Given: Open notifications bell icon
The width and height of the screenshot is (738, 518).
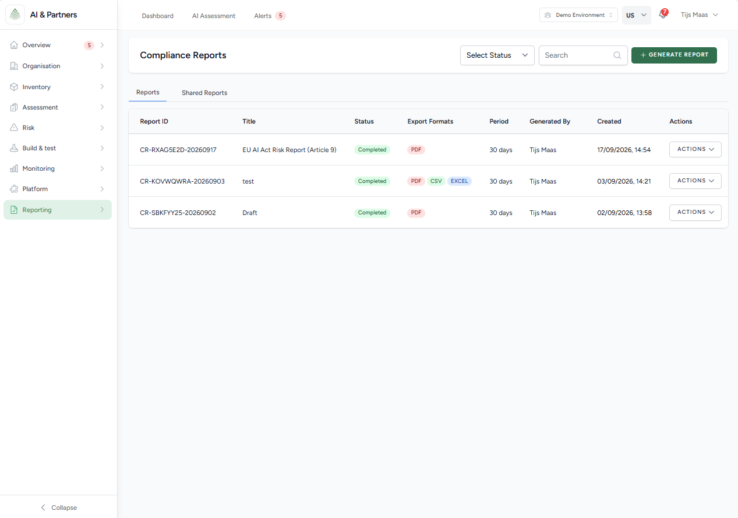Looking at the screenshot, I should [x=663, y=15].
